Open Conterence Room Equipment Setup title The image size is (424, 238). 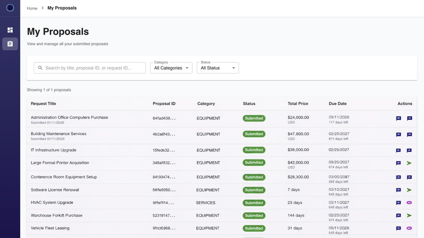point(64,177)
